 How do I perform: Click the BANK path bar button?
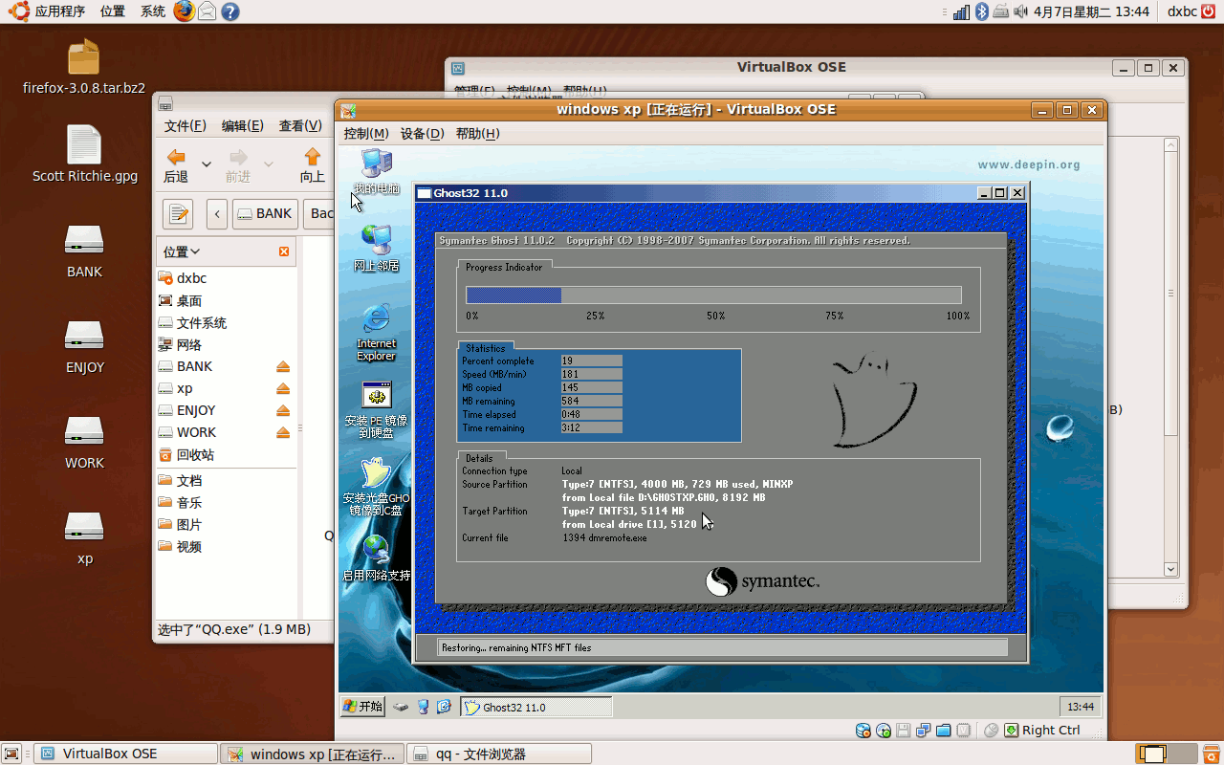[266, 213]
